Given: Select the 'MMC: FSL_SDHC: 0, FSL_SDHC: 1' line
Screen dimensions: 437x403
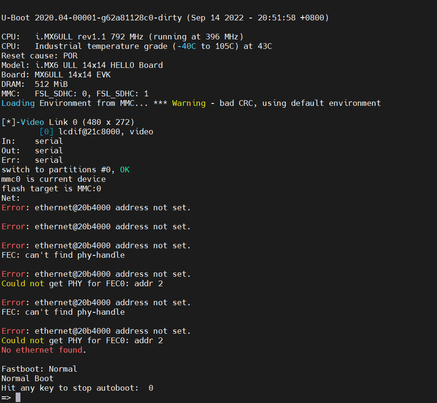Looking at the screenshot, I should (x=75, y=94).
